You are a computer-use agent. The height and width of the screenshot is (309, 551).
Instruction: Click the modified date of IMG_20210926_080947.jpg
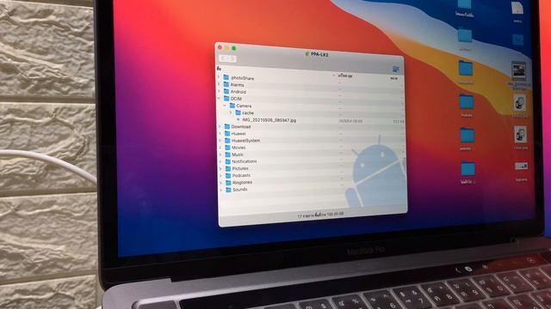point(350,121)
